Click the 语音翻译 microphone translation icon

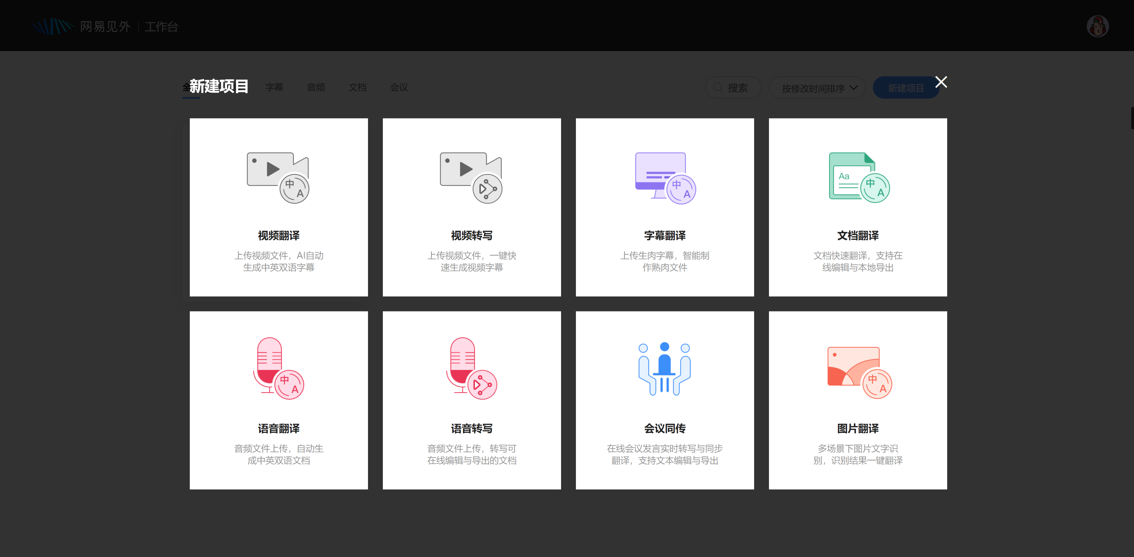click(278, 368)
